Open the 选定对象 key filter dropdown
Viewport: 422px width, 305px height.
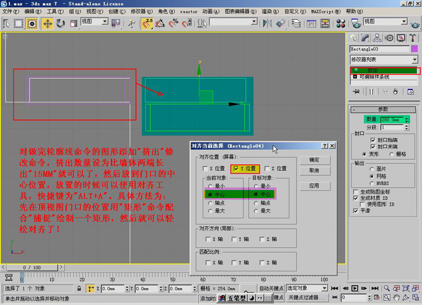(x=307, y=288)
